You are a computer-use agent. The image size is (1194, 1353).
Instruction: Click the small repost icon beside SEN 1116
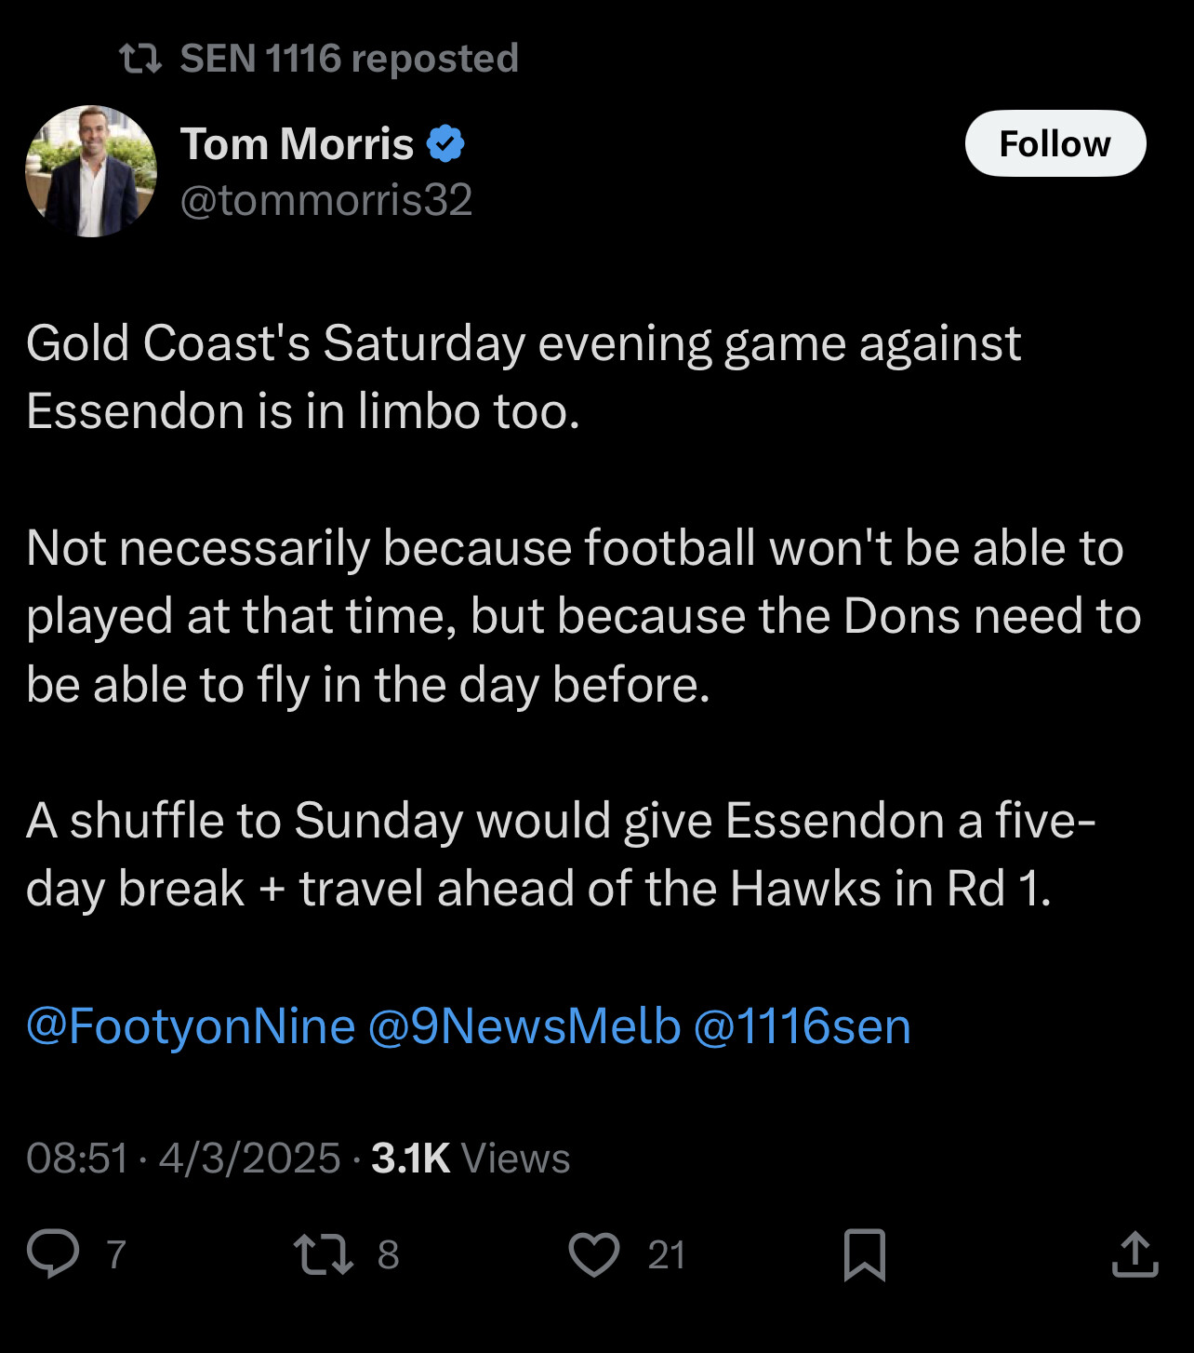[x=141, y=60]
